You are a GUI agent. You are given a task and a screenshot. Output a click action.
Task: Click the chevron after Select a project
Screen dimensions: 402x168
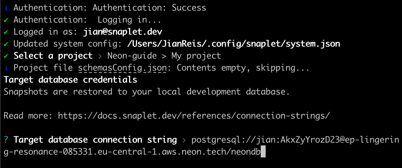(x=100, y=56)
